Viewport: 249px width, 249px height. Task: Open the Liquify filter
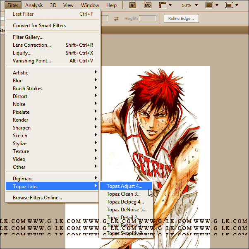click(x=53, y=53)
